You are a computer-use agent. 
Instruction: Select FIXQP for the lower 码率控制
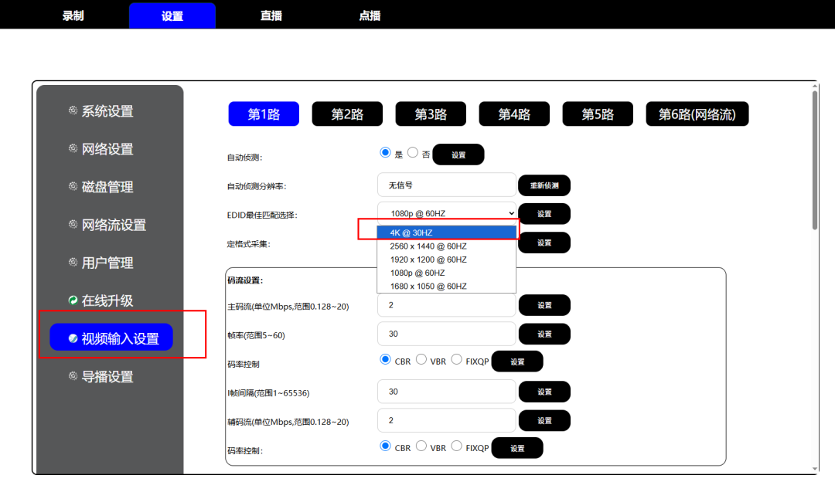[455, 446]
